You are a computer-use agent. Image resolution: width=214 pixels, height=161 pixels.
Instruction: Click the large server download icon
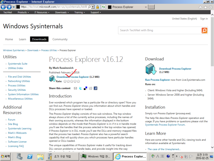point(151,69)
